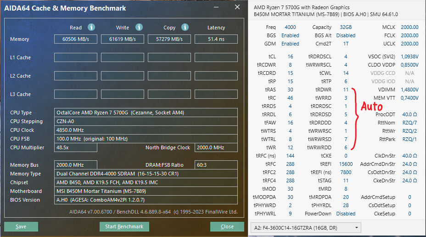Click VSOC (SVI2) value 1,0938V

pyautogui.click(x=409, y=56)
